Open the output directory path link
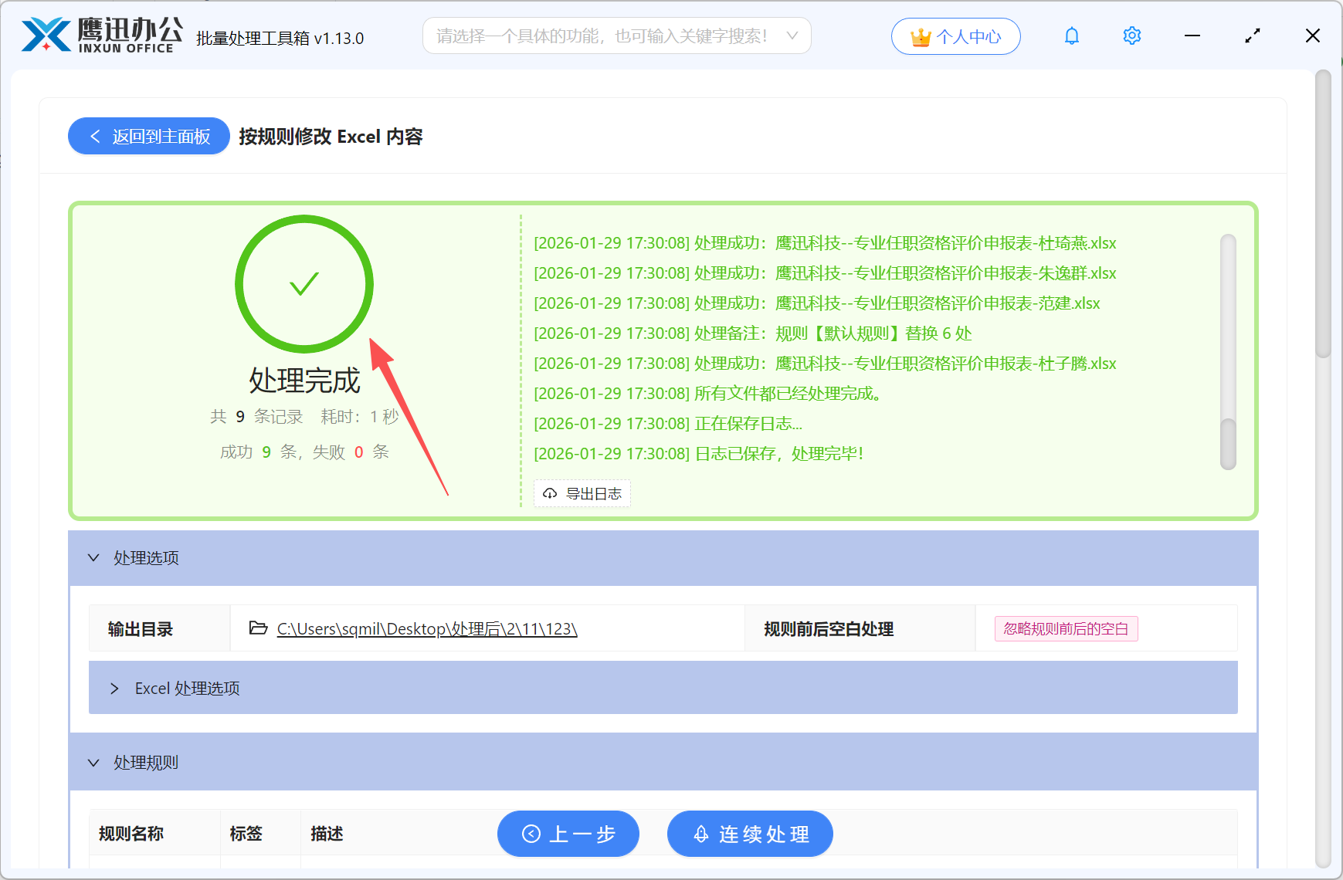 click(x=426, y=628)
